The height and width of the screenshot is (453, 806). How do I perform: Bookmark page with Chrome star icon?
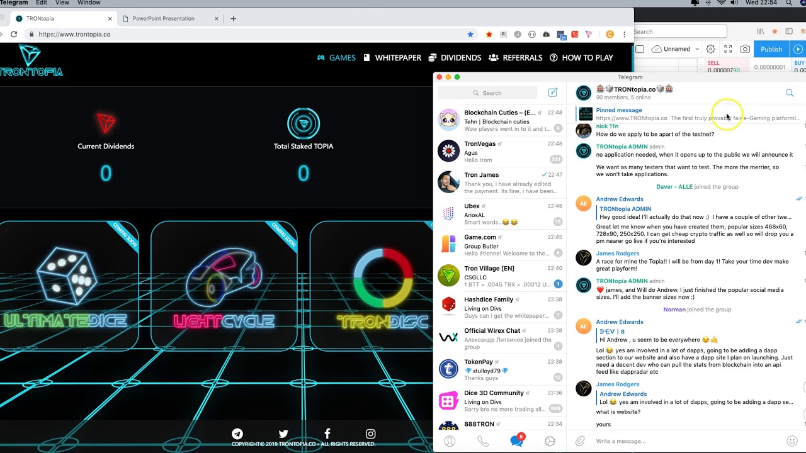click(x=470, y=34)
